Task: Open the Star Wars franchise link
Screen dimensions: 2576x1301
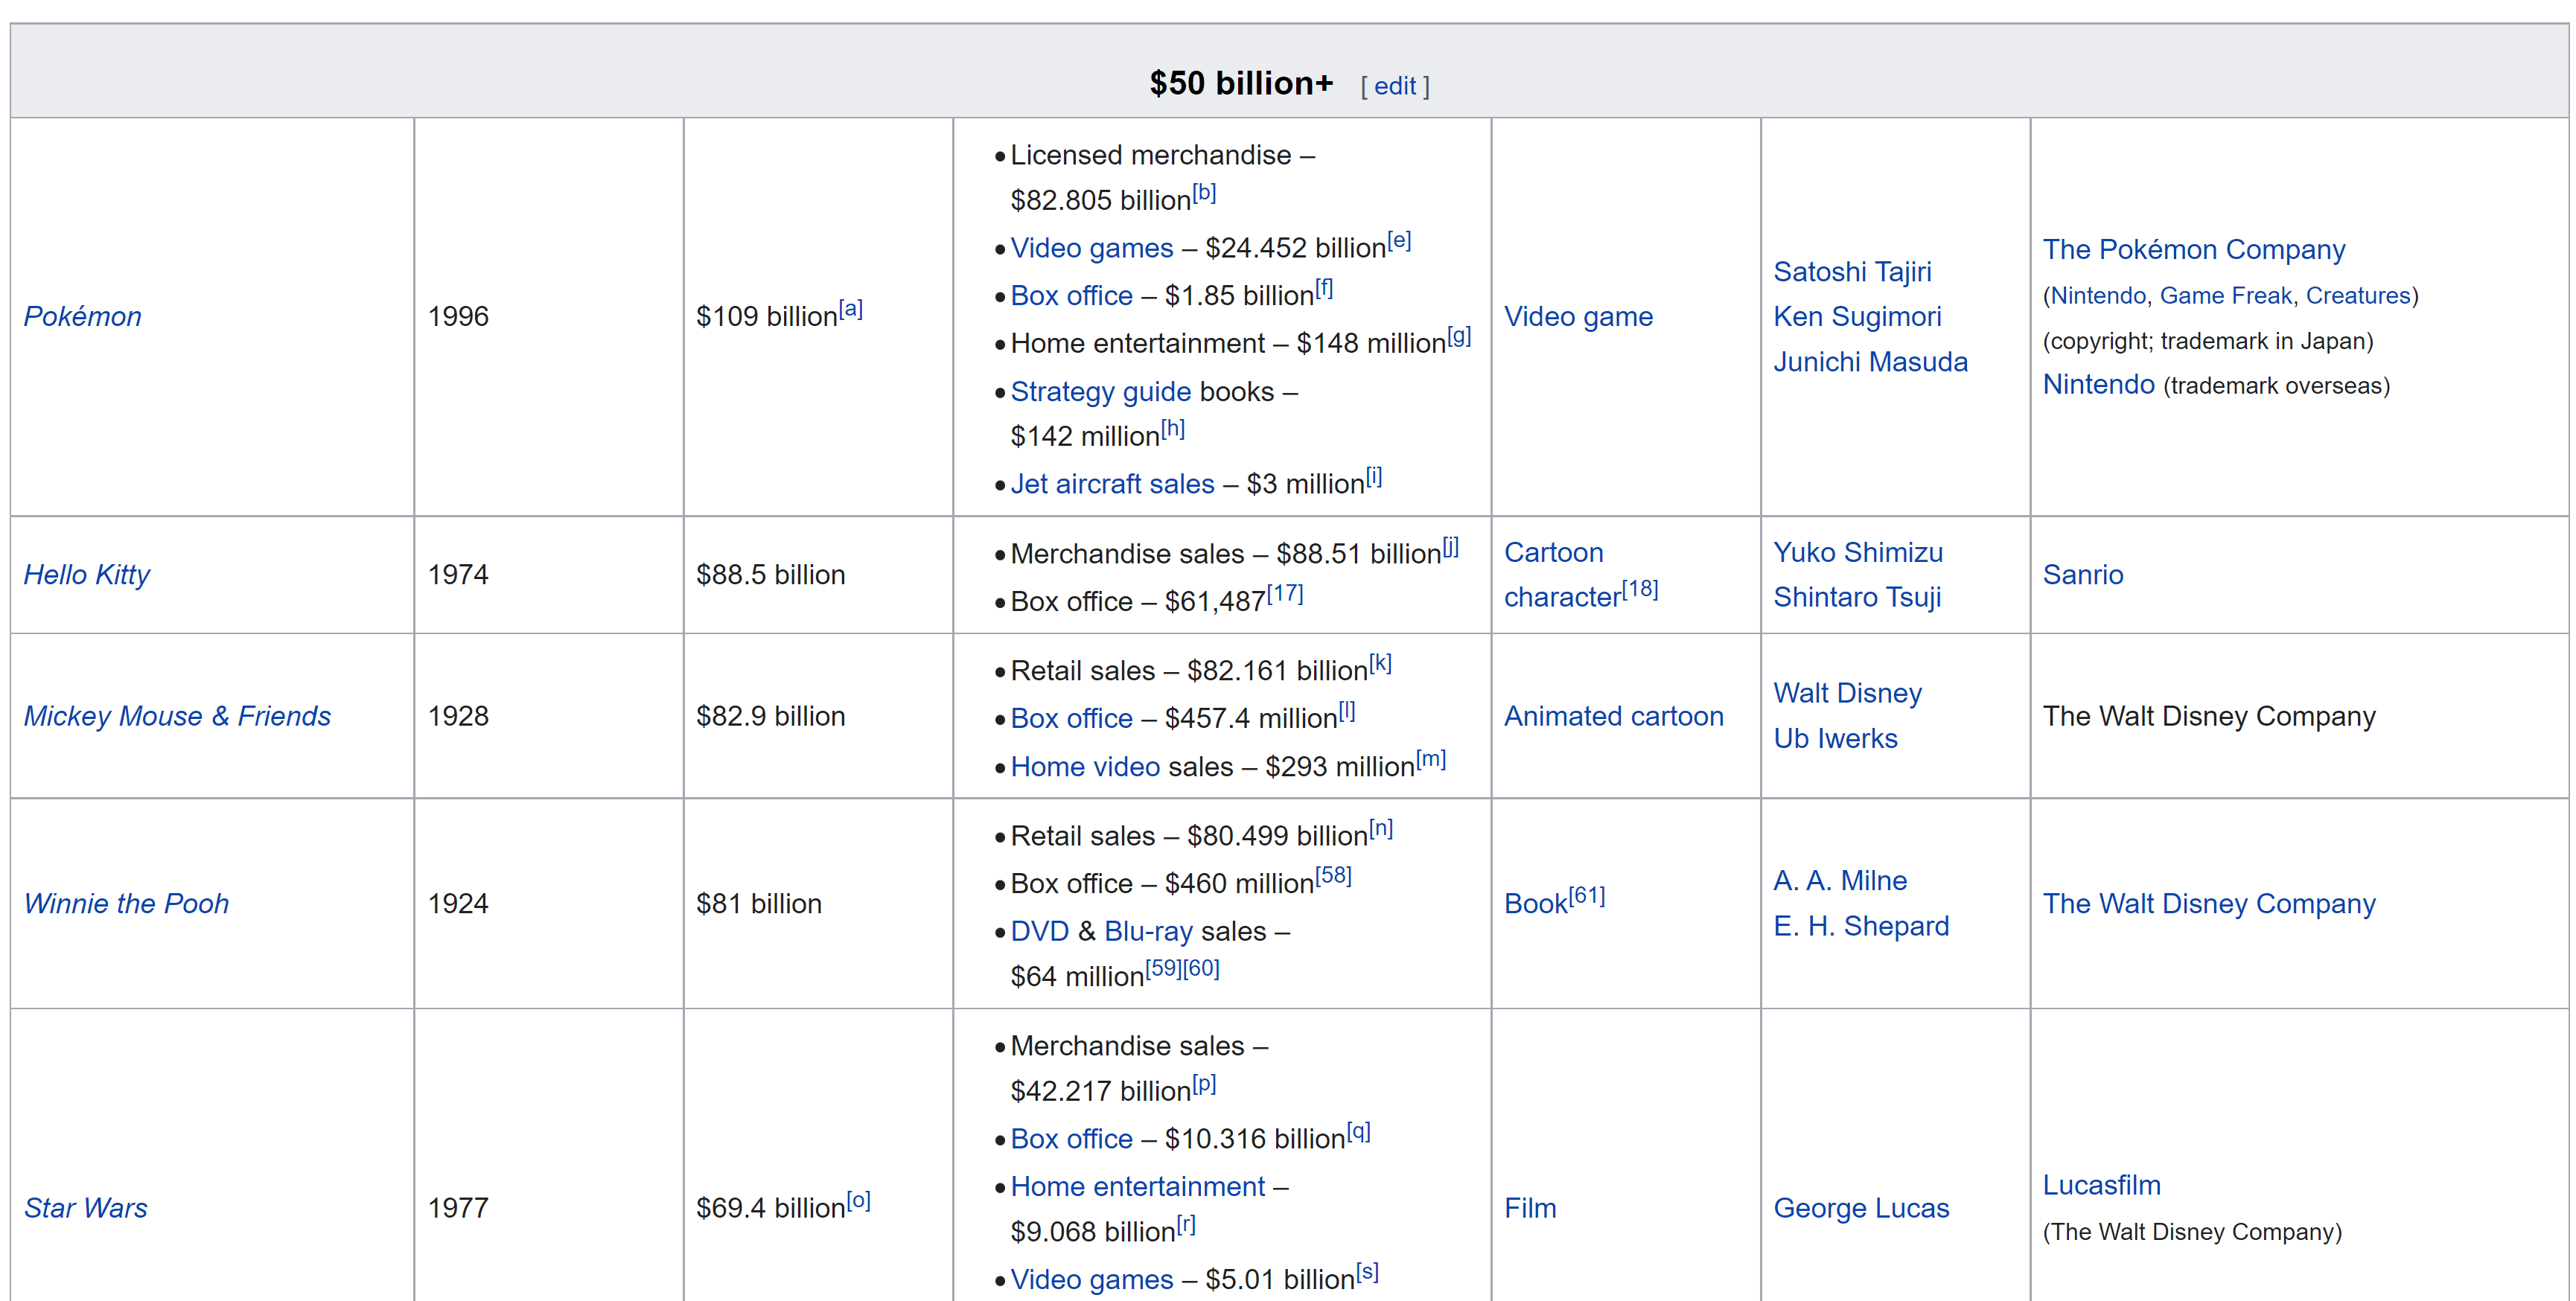Action: click(85, 1208)
